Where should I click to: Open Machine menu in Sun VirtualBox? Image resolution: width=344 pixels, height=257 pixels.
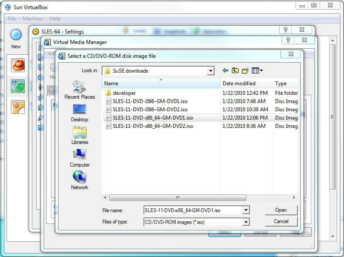click(x=33, y=19)
